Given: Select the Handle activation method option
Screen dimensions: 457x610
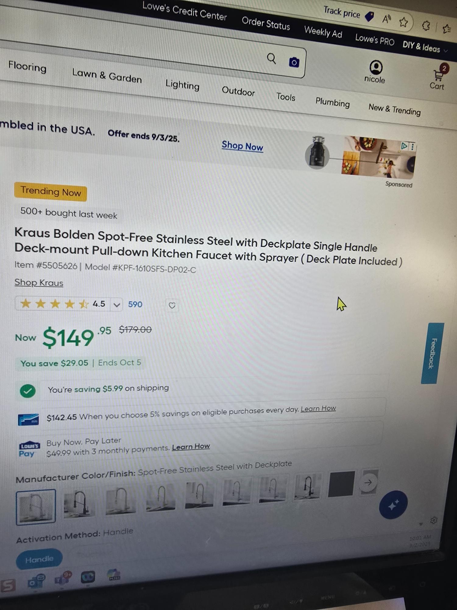Looking at the screenshot, I should pos(39,559).
